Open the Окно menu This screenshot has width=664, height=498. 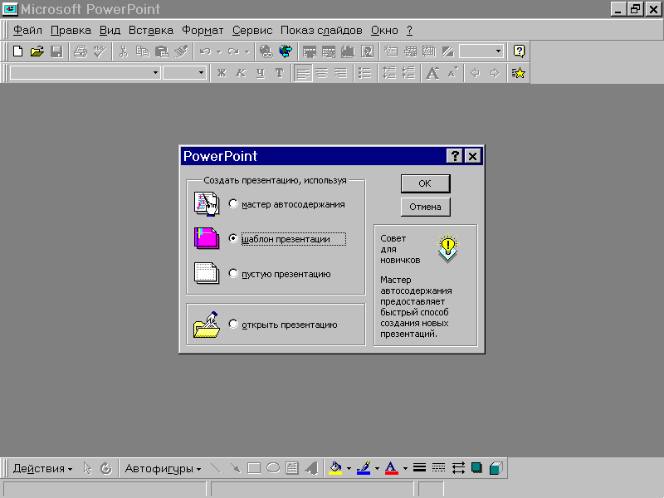384,31
